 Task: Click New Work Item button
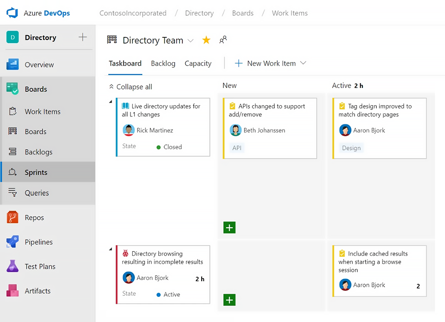click(266, 63)
